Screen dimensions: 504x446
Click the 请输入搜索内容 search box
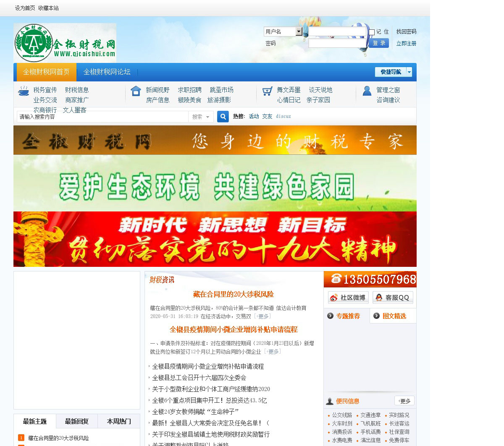tap(103, 117)
